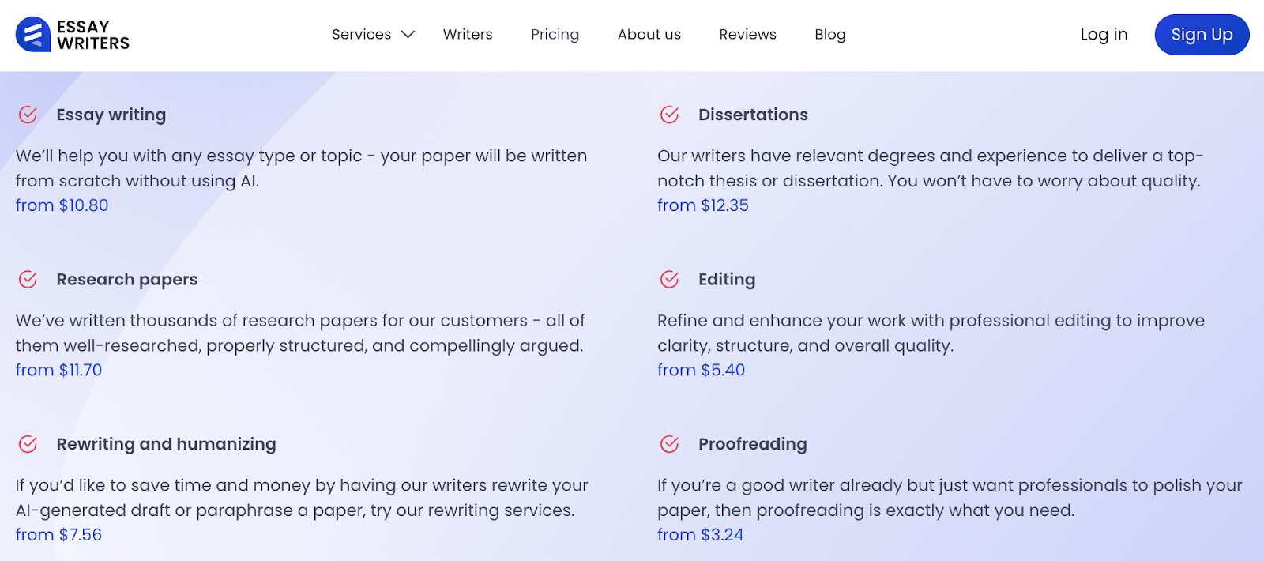The width and height of the screenshot is (1264, 561).
Task: Go to the Pricing page
Action: [555, 35]
